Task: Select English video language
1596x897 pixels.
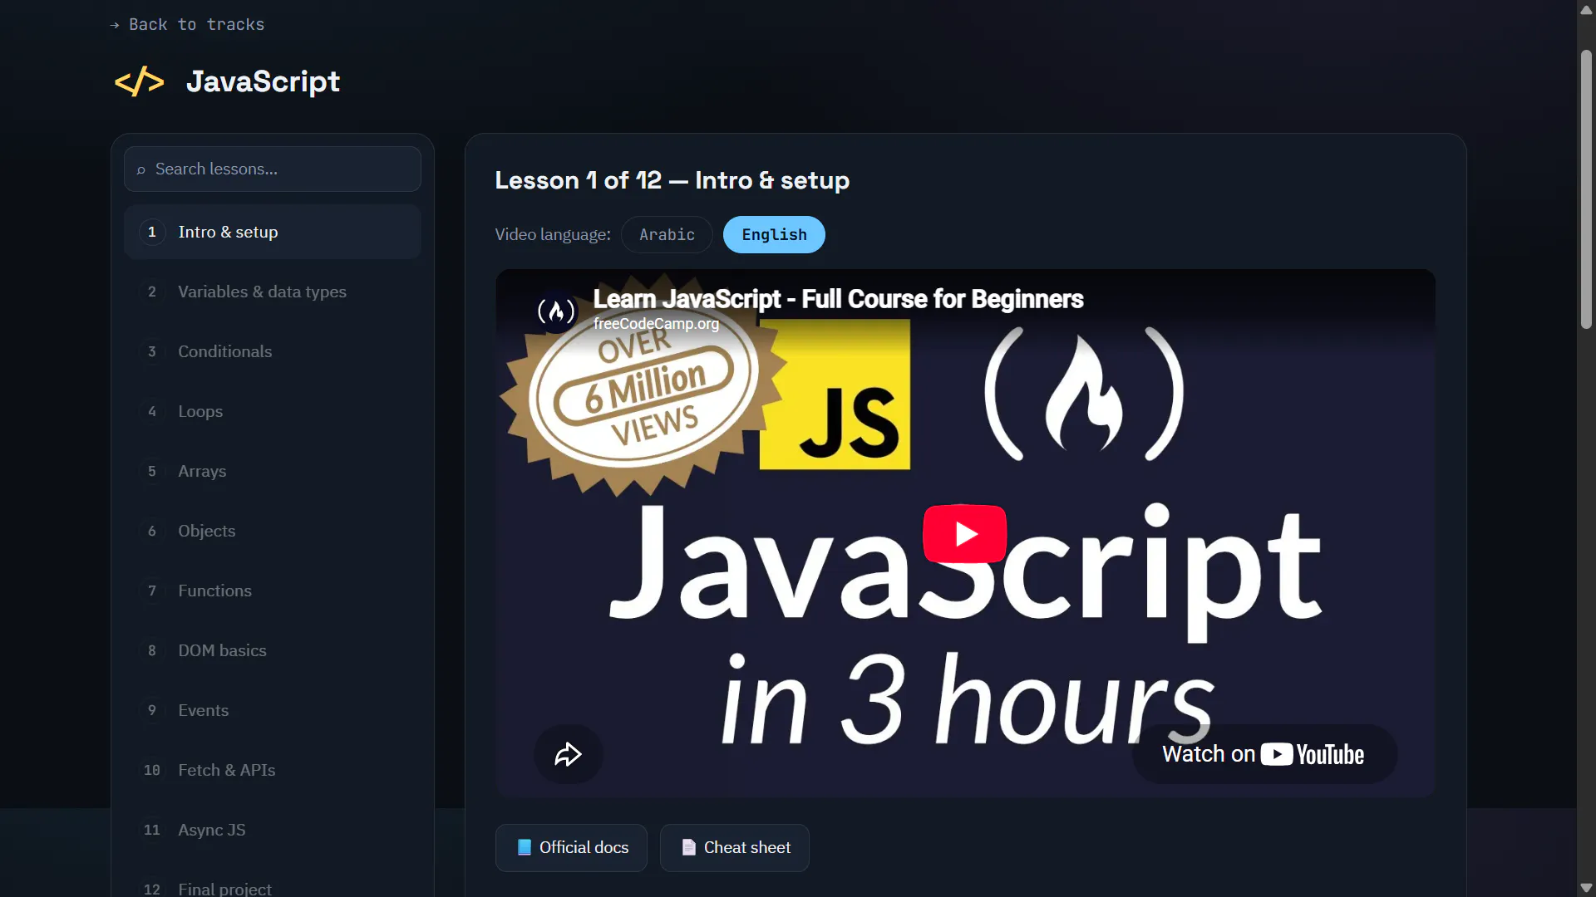Action: [774, 235]
